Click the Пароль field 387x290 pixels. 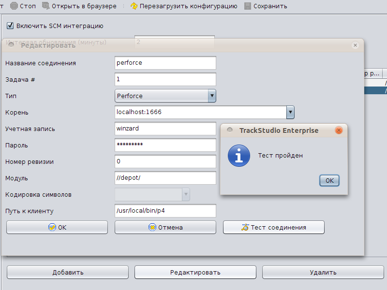click(165, 145)
